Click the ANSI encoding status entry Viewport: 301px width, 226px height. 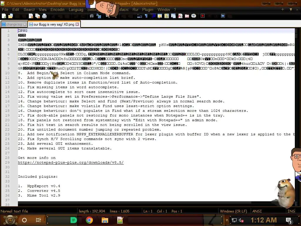(257, 211)
